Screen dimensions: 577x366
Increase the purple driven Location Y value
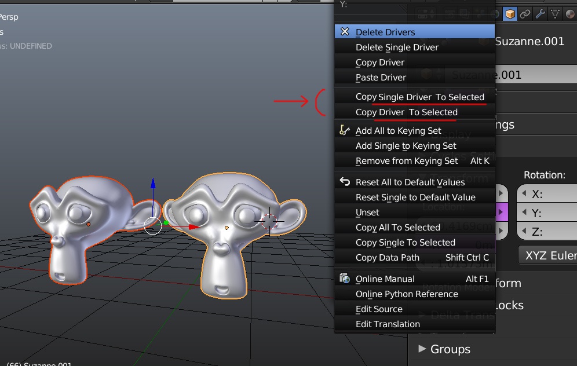coord(501,212)
